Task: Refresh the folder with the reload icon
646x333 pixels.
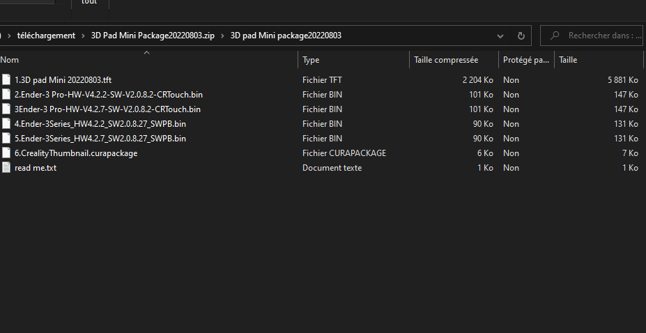Action: [x=521, y=36]
